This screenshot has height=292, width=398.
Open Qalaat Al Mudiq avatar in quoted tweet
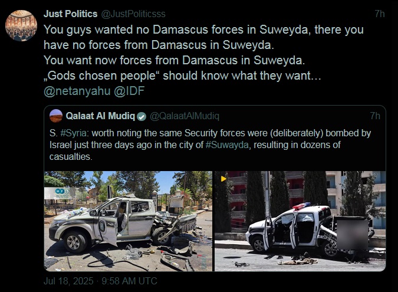[x=56, y=116]
